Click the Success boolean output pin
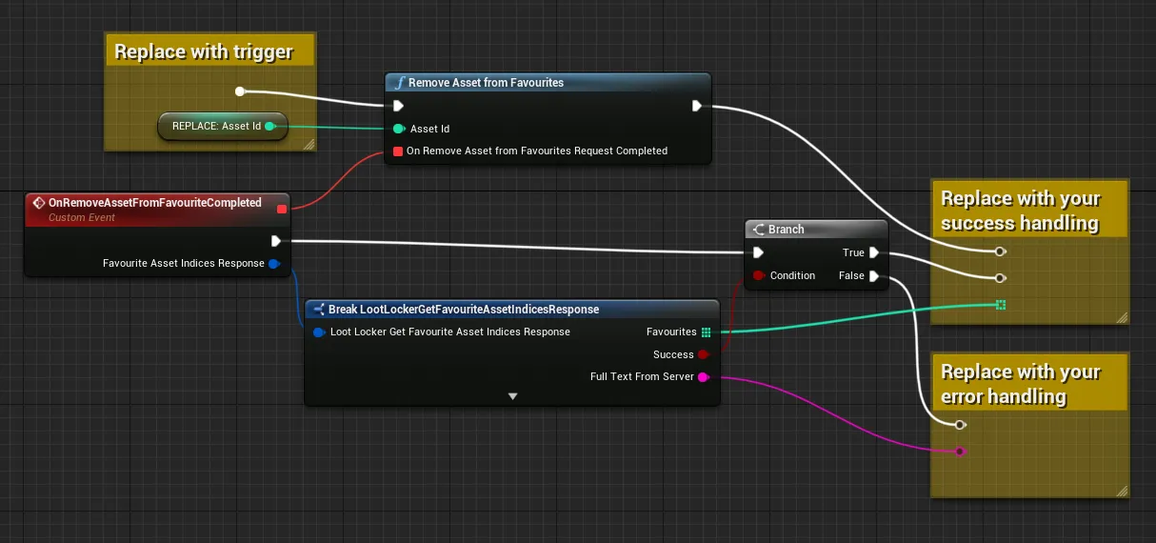 tap(705, 354)
